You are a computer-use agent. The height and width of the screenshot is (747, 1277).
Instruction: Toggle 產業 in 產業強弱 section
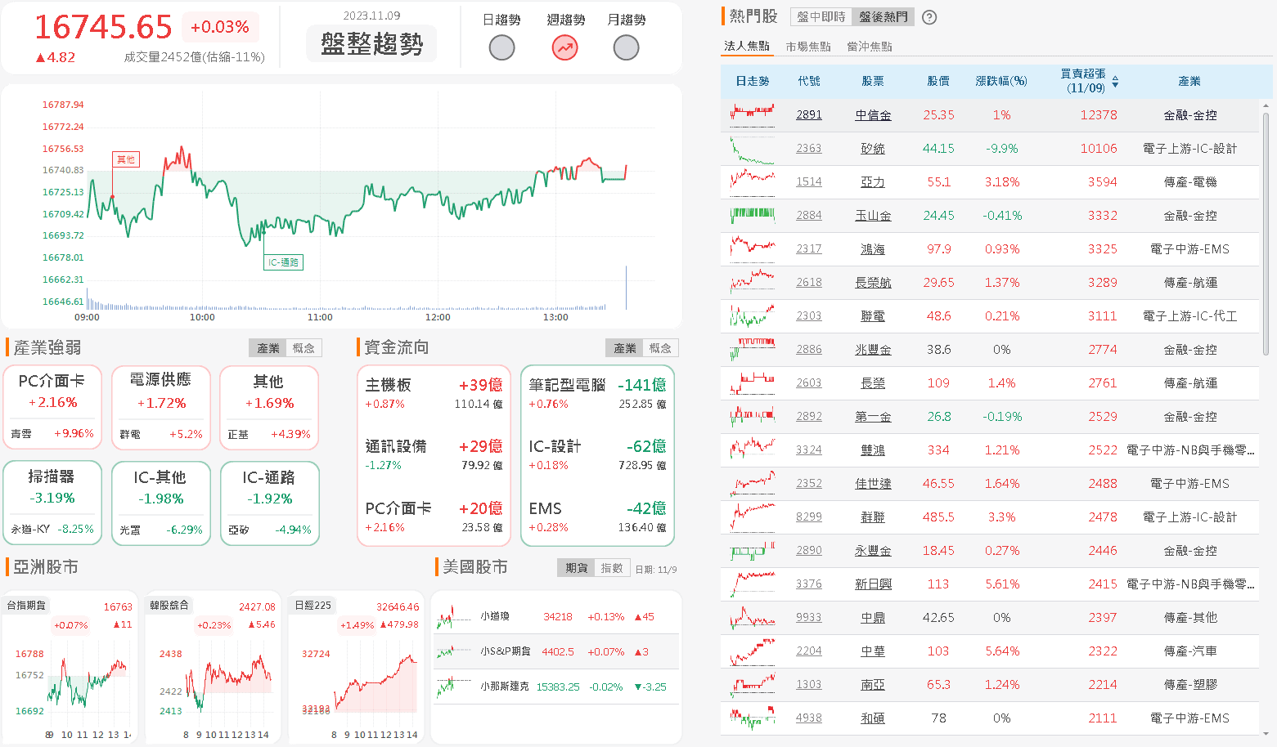(x=268, y=348)
